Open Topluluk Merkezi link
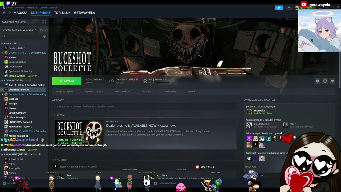 pos(94,91)
